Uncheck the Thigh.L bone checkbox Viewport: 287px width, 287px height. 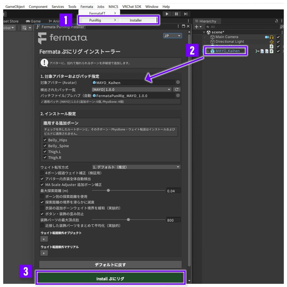pyautogui.click(x=45, y=152)
